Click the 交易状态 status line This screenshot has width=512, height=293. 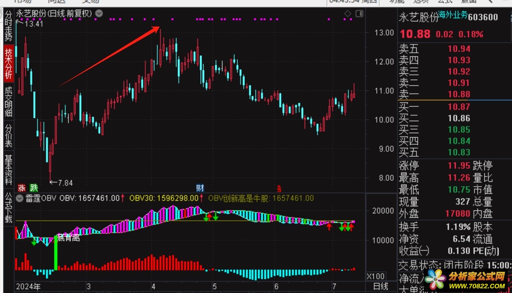tap(455, 265)
